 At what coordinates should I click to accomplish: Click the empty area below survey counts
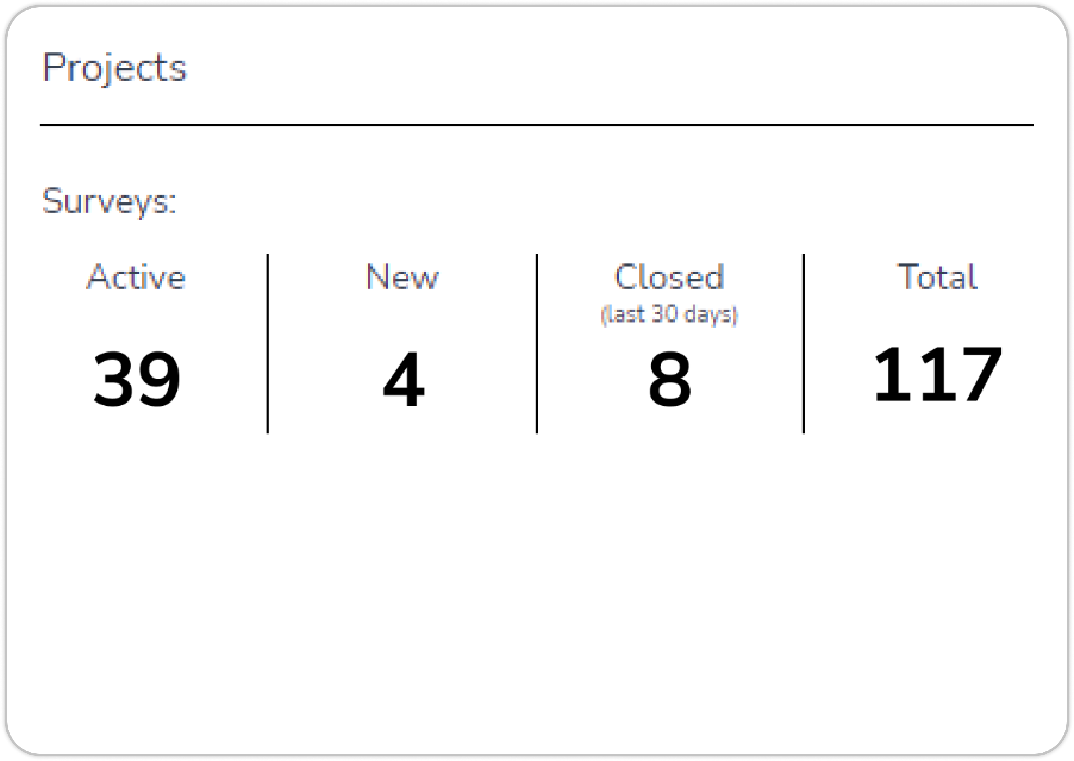click(537, 586)
